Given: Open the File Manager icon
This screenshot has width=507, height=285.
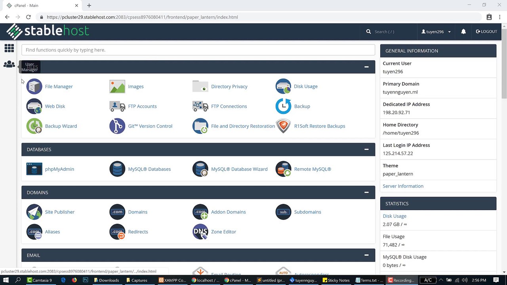Looking at the screenshot, I should tap(34, 86).
